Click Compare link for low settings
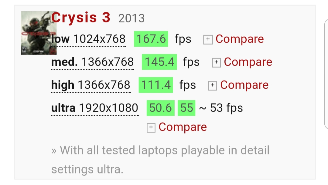Viewport: 328px width, 185px height. pyautogui.click(x=240, y=39)
